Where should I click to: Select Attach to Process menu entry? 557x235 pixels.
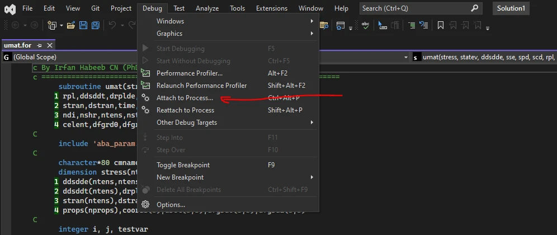185,98
